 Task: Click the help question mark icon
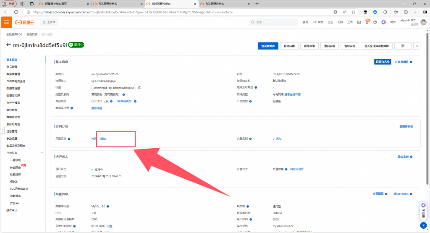[x=376, y=22]
